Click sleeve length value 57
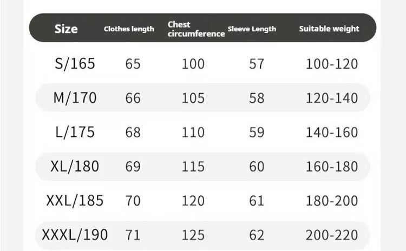 click(x=257, y=64)
